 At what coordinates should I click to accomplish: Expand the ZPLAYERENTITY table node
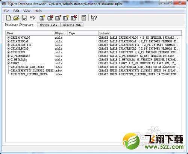click(x=8, y=45)
